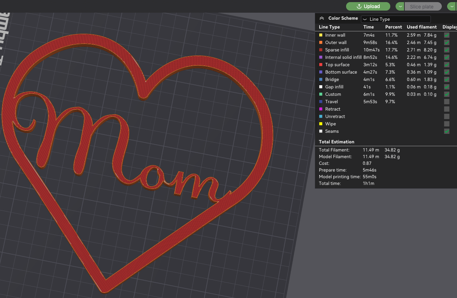This screenshot has height=298, width=457.
Task: Click the Time column header
Action: [x=368, y=27]
